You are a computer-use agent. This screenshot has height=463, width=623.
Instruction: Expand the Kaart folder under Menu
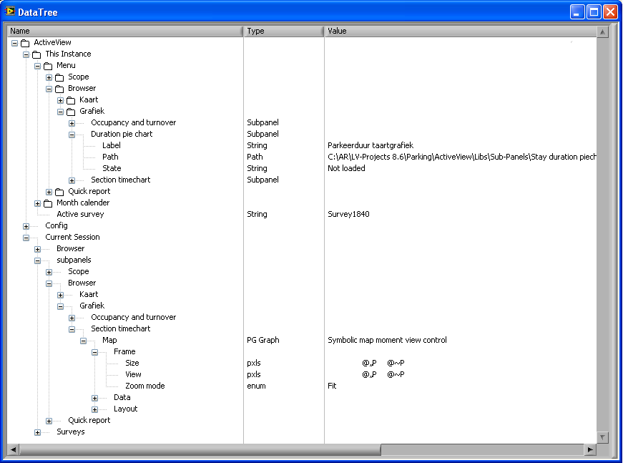[60, 101]
